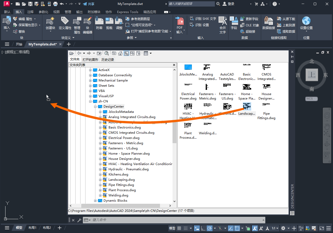This screenshot has height=233, width=333.
Task: Click 剪裁 ribbon icon
Action: pos(109,23)
